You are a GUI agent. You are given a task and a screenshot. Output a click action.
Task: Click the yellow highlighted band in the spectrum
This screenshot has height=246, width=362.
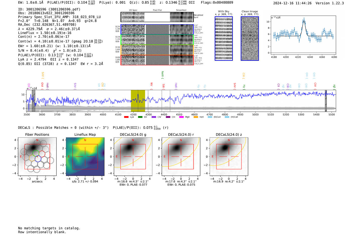pos(138,101)
